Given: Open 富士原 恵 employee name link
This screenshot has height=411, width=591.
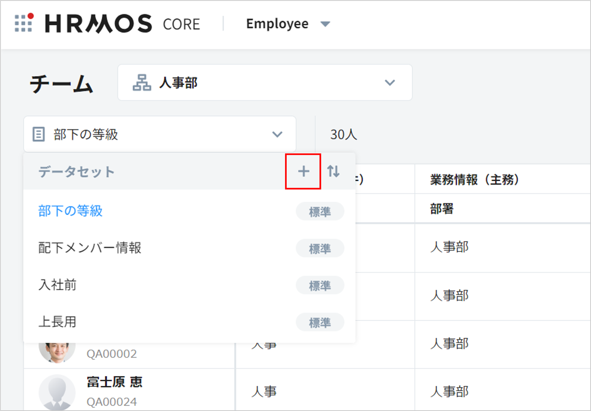Looking at the screenshot, I should tap(115, 382).
